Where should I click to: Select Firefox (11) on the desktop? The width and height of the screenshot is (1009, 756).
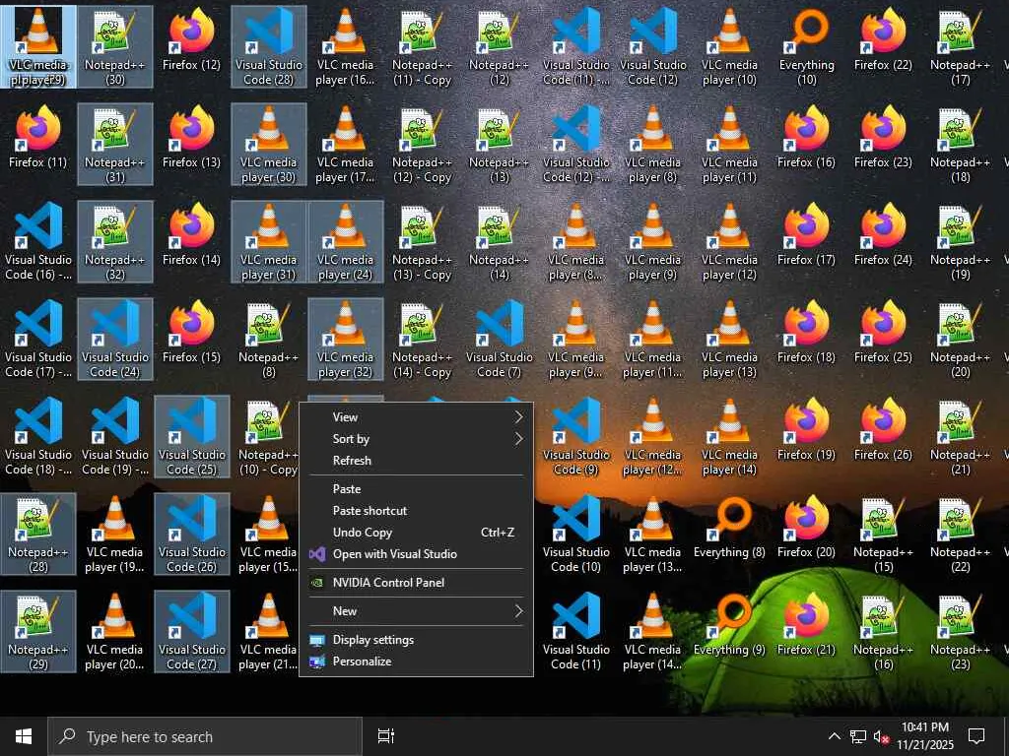tap(38, 138)
